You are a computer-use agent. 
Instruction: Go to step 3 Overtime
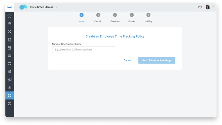(x=115, y=15)
